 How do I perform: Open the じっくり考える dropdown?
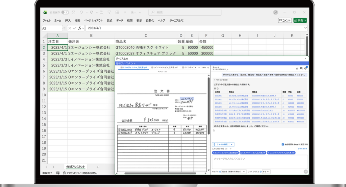tap(266, 171)
